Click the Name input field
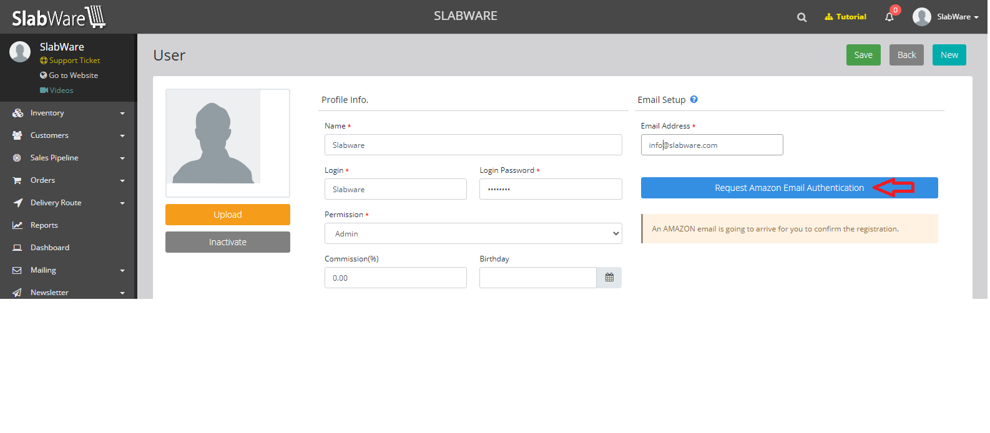Viewport: 990px width, 433px height. pos(473,145)
